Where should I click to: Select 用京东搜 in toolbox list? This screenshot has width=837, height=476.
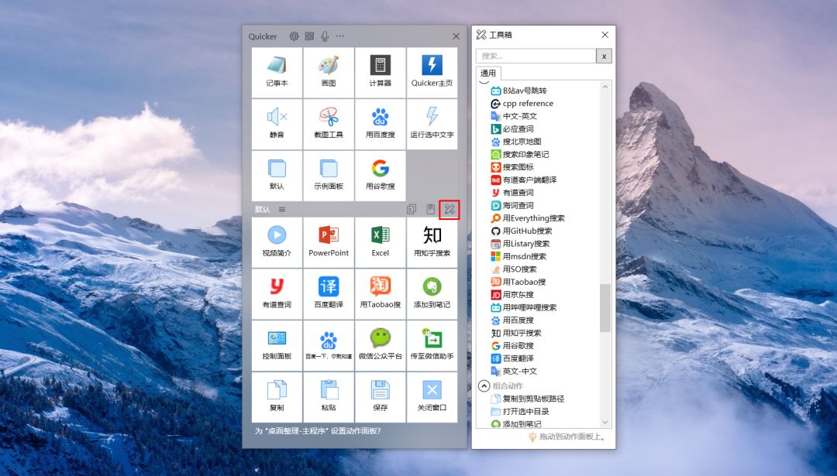pos(512,295)
